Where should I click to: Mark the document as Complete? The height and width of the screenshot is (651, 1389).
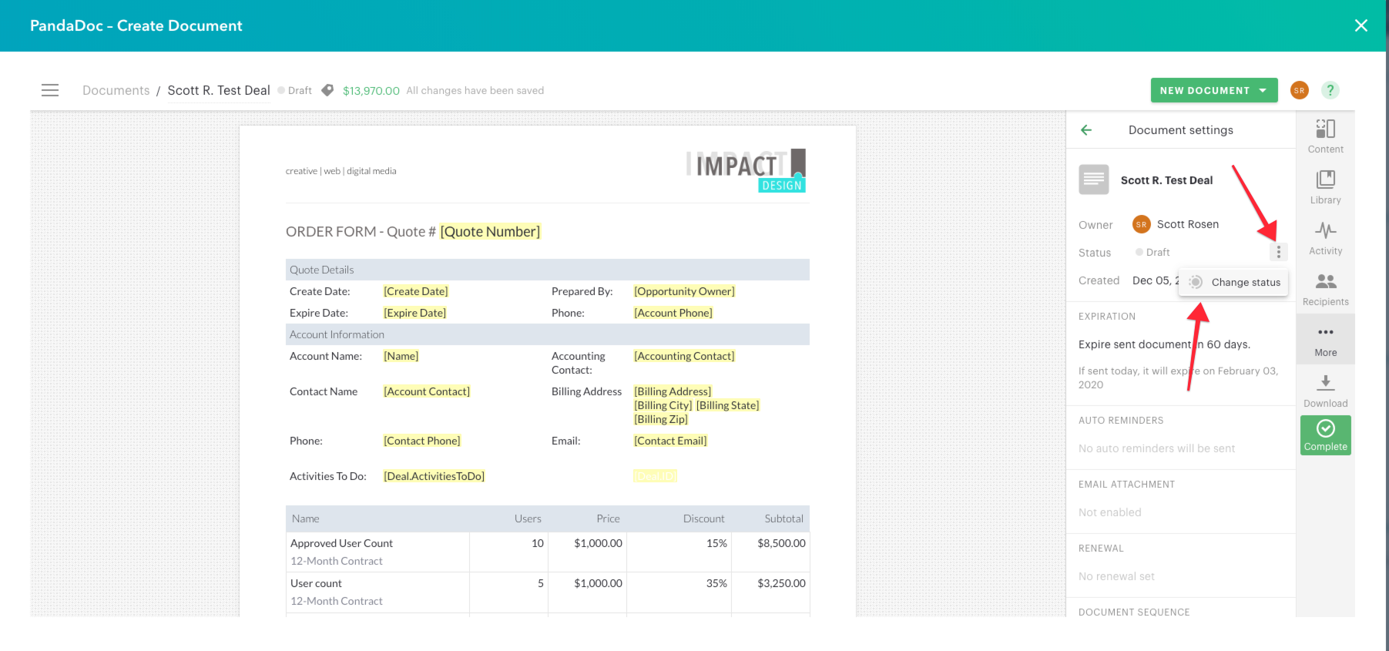point(1325,435)
